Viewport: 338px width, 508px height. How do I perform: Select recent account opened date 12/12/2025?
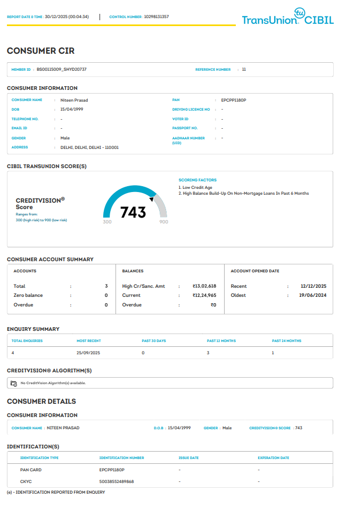click(x=314, y=286)
